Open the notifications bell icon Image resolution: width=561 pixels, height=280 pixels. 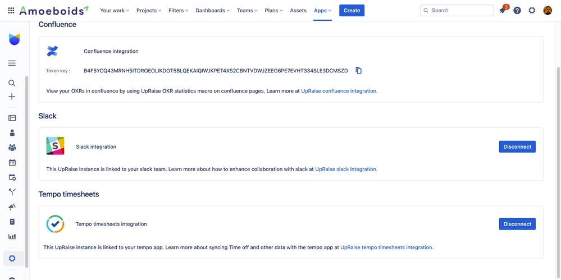[x=503, y=10]
